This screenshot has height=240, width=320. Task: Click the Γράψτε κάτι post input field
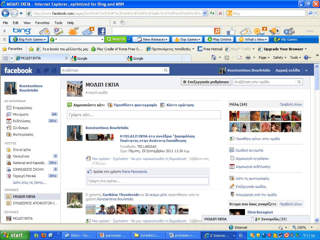[x=144, y=115]
